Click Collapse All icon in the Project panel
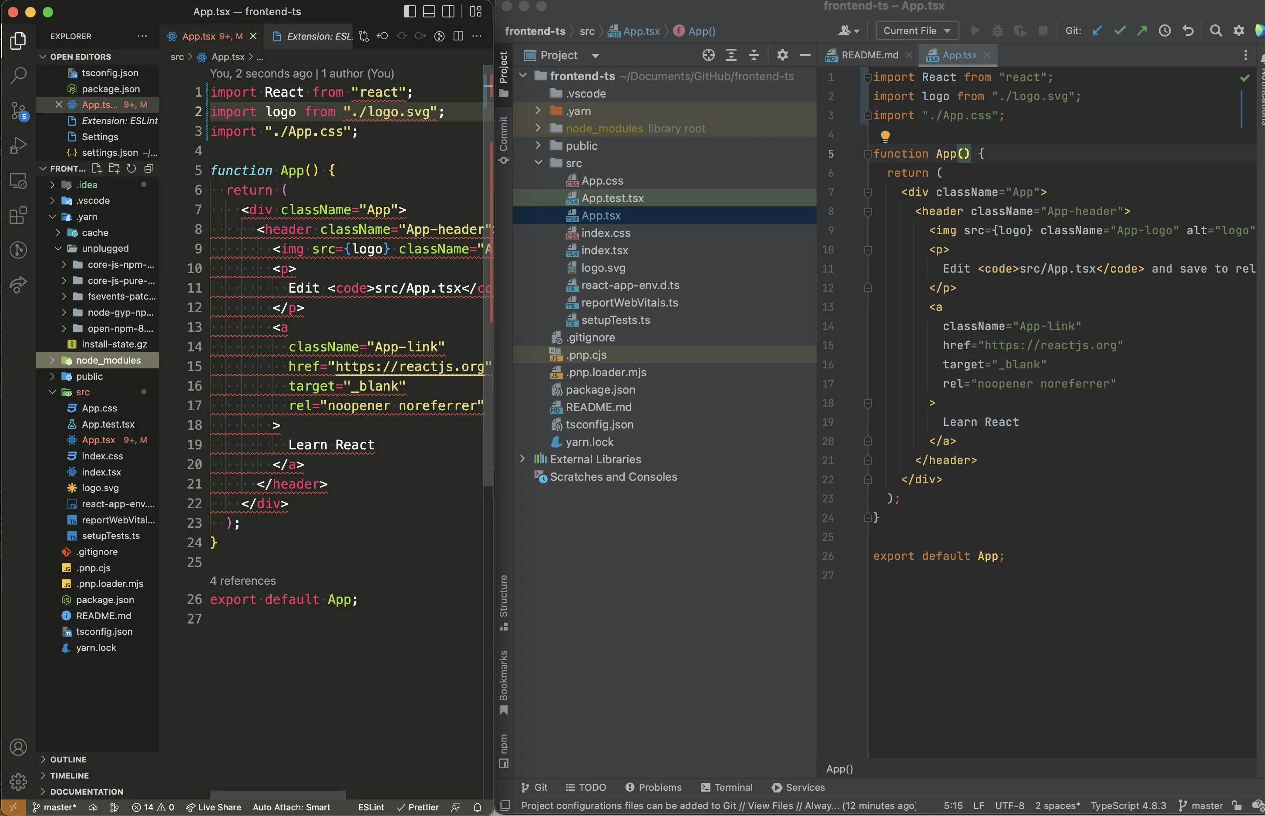The height and width of the screenshot is (816, 1265). [754, 55]
